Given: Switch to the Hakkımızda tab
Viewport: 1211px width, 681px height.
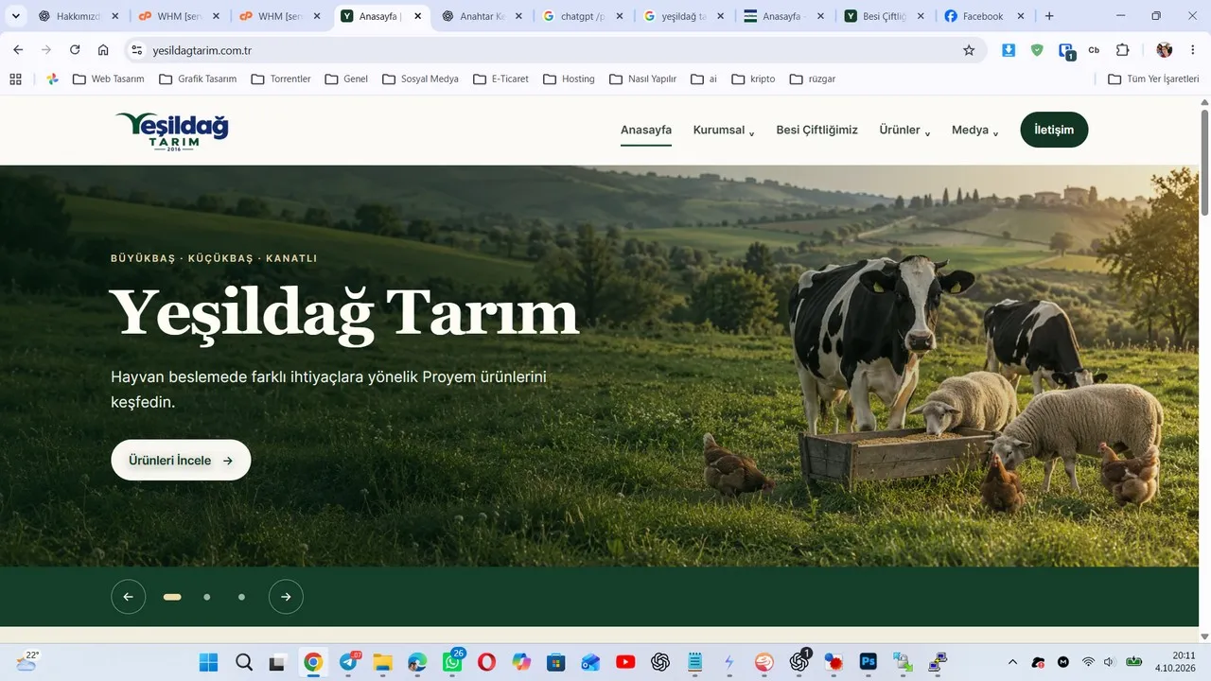Looking at the screenshot, I should [x=79, y=16].
